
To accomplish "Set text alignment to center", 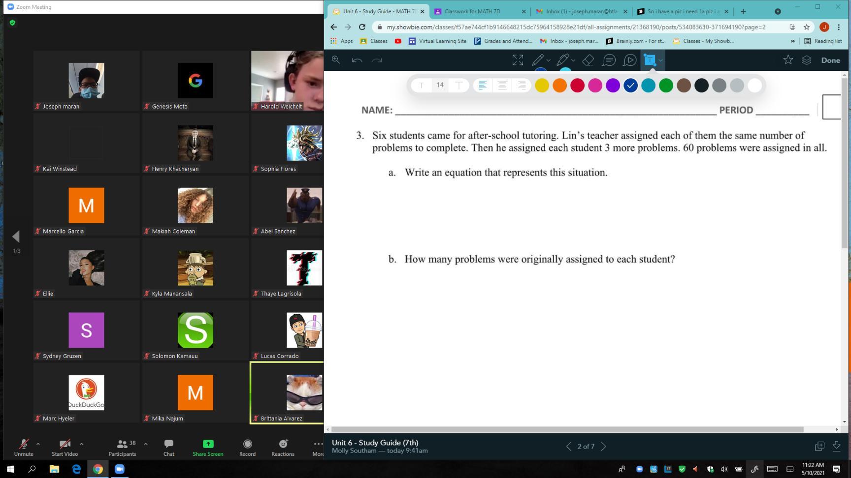I will 502,86.
